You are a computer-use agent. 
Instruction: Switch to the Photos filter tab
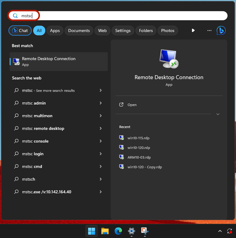pyautogui.click(x=168, y=31)
